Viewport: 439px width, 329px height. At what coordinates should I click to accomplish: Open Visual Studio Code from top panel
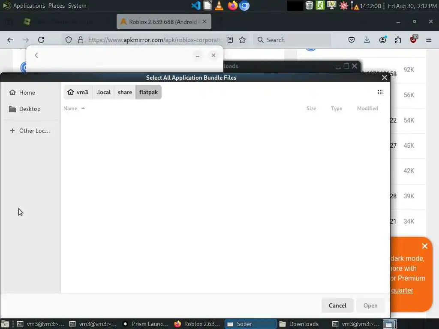tap(195, 6)
